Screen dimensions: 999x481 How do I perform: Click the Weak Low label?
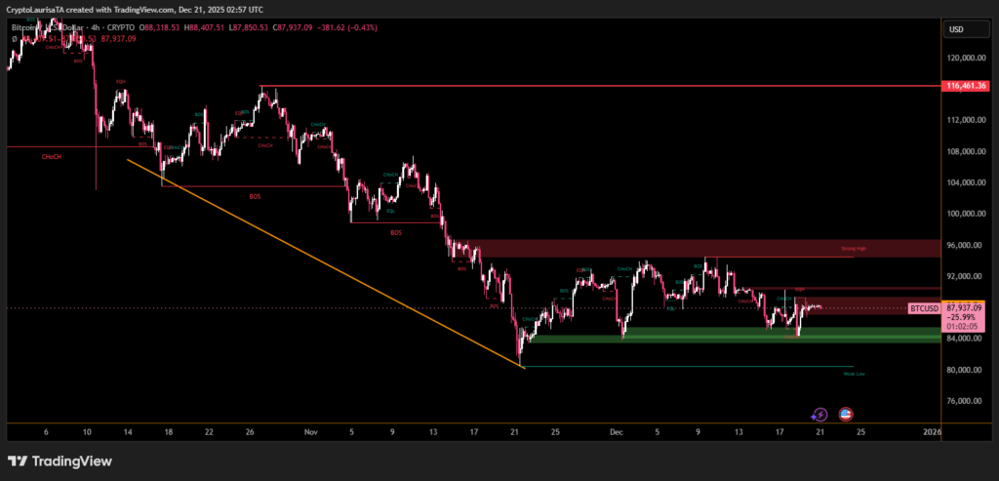point(854,374)
